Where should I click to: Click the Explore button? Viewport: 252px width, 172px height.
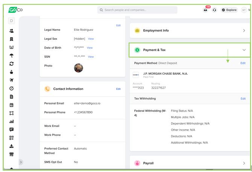pyautogui.click(x=229, y=10)
